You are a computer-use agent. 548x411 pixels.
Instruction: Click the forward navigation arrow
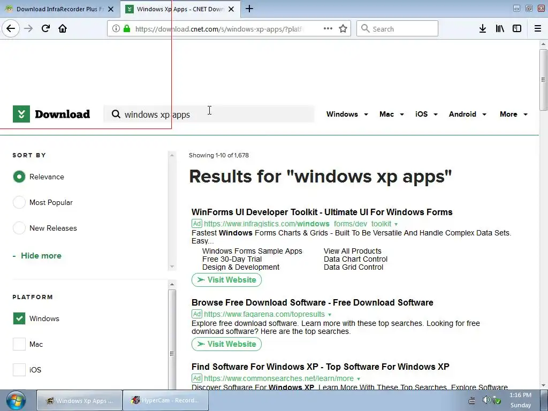coord(28,29)
